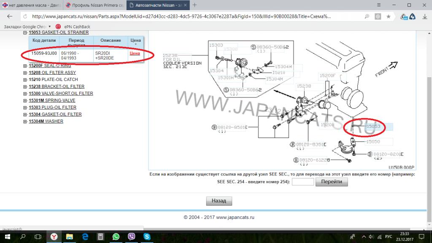Show hidden system tray icons
The height and width of the screenshot is (243, 432).
(364, 237)
